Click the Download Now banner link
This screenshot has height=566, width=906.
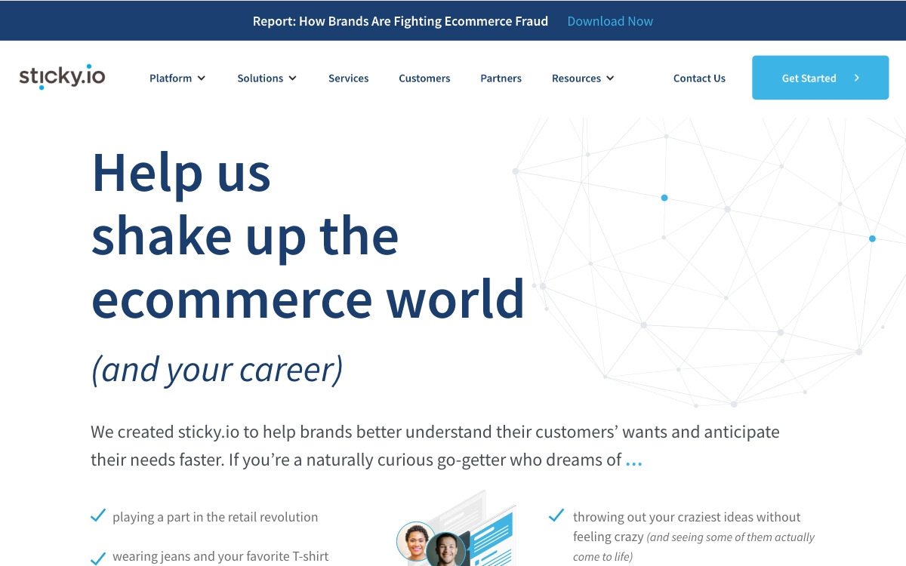click(x=610, y=21)
